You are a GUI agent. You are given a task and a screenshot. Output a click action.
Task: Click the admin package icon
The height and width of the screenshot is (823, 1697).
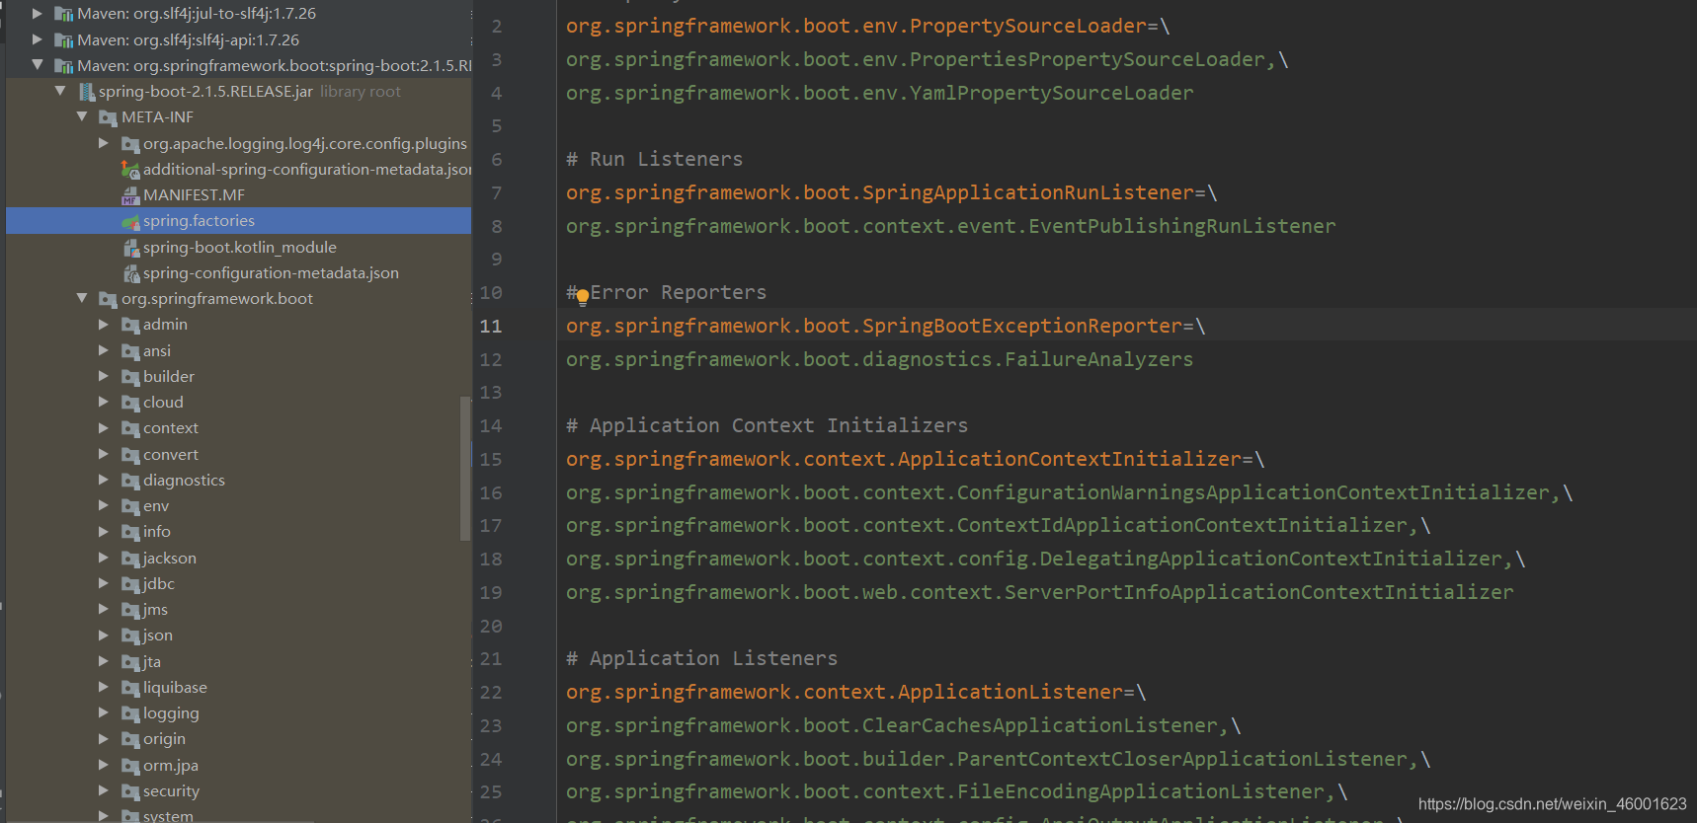pyautogui.click(x=130, y=325)
